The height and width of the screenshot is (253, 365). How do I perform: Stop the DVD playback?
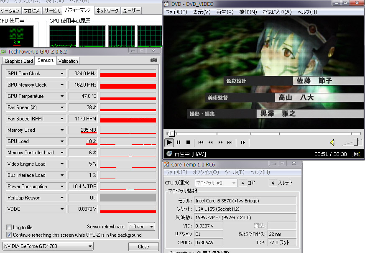[188, 143]
